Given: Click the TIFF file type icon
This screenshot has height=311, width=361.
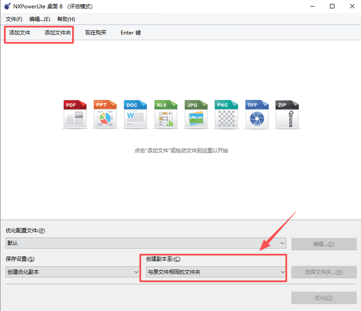Looking at the screenshot, I should [257, 114].
